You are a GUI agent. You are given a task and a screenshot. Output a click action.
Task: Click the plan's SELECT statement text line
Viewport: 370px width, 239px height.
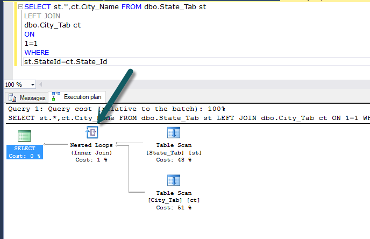pos(189,118)
